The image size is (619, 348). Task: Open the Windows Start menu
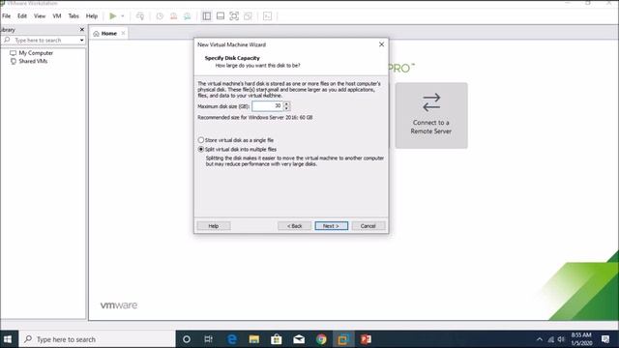click(8, 339)
